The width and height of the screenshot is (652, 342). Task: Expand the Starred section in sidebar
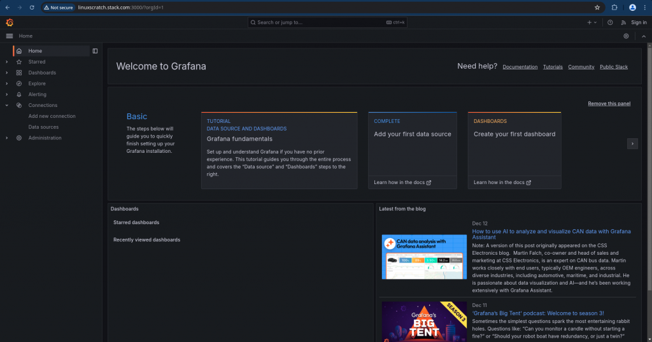tap(6, 62)
